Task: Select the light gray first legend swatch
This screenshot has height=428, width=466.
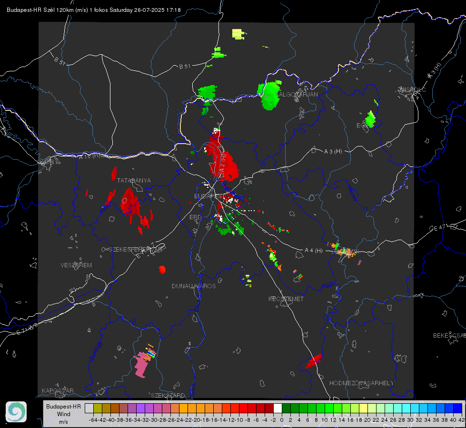Action: (89, 408)
